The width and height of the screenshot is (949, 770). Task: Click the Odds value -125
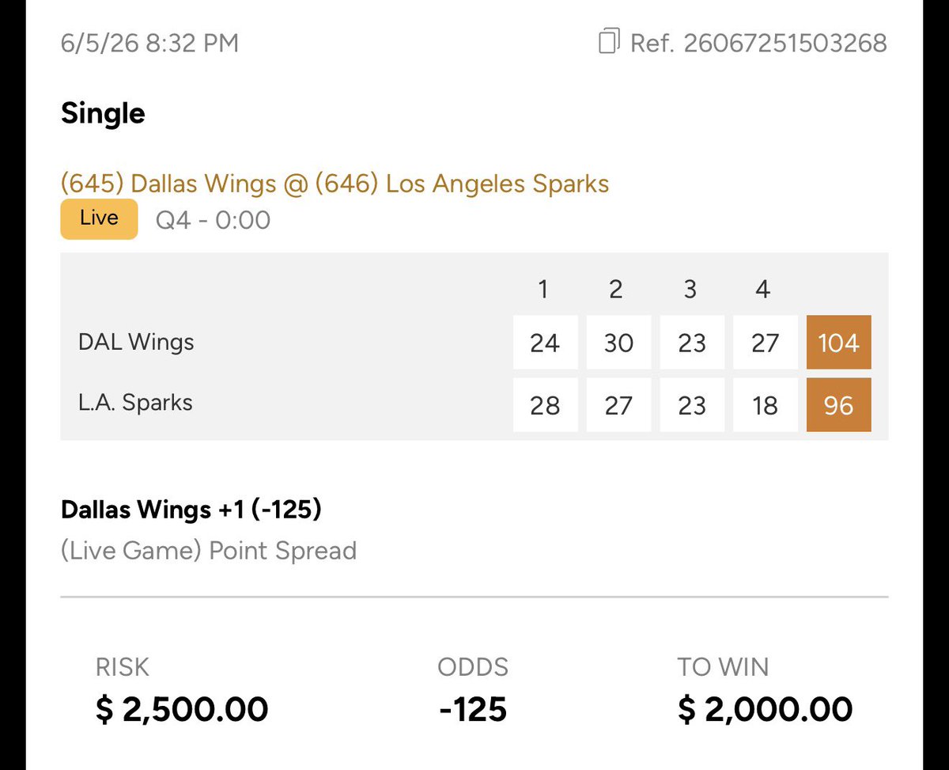[473, 709]
